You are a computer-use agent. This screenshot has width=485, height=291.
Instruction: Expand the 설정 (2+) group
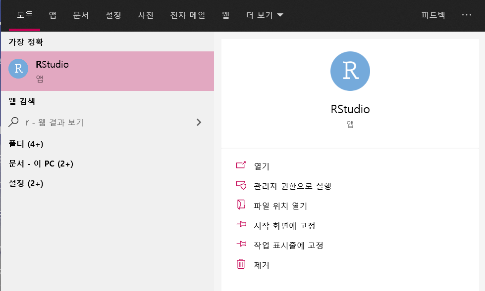coord(26,184)
